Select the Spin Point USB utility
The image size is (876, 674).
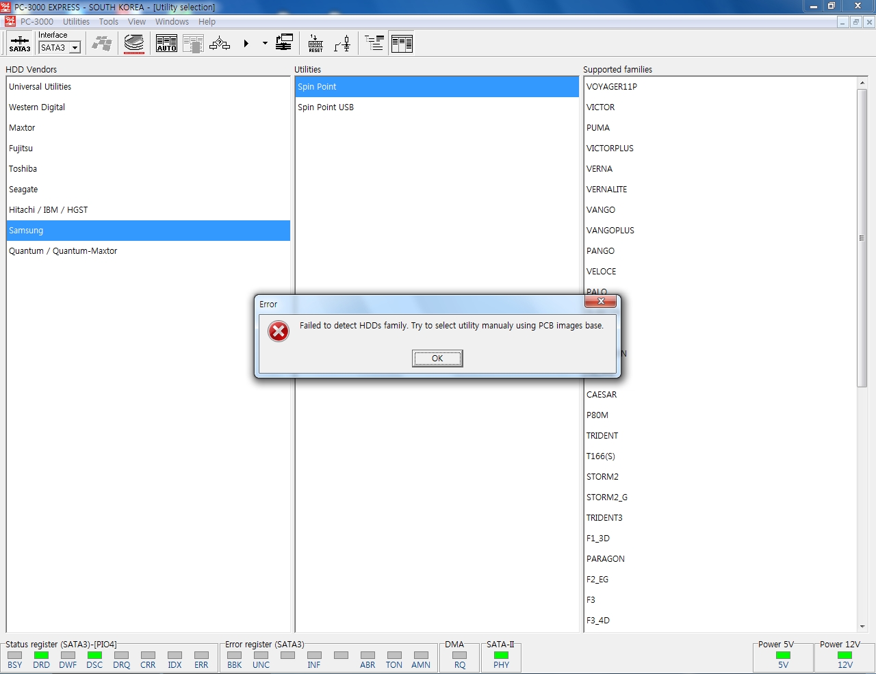click(437, 107)
